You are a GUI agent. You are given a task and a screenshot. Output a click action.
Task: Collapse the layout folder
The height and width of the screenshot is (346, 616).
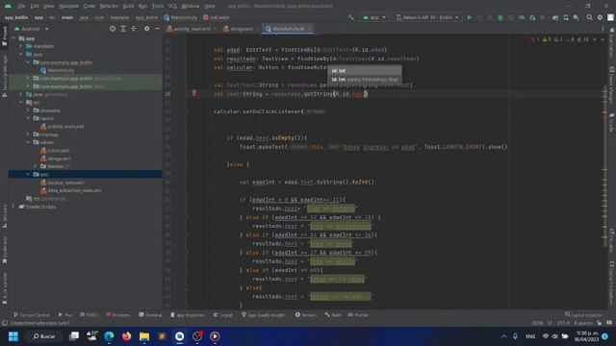point(28,118)
